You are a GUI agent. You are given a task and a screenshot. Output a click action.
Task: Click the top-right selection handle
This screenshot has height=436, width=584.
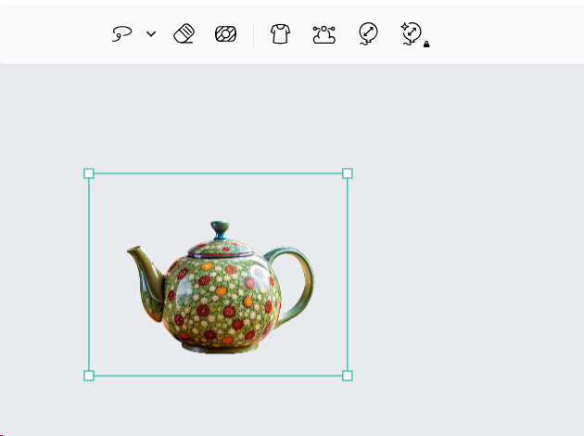[347, 173]
